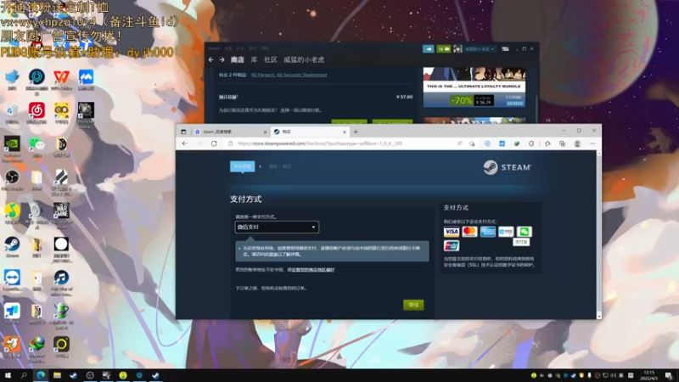The height and width of the screenshot is (382, 679).
Task: Refresh the browser page
Action: pyautogui.click(x=214, y=143)
